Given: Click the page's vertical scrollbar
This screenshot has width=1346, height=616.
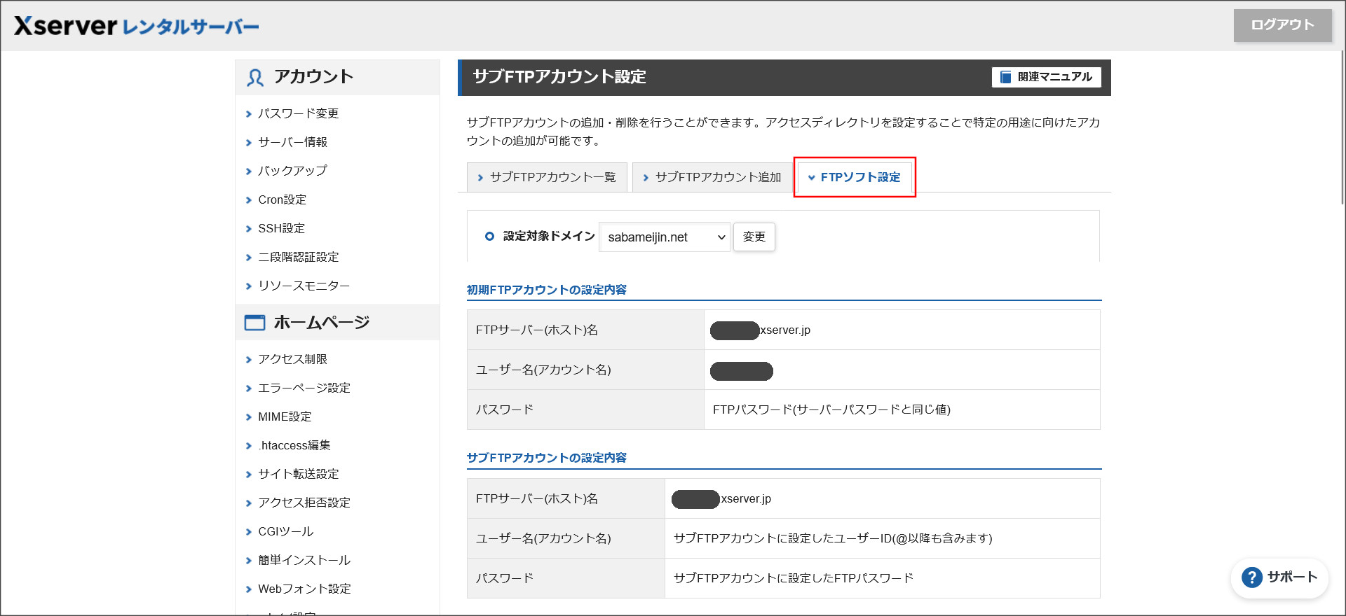Looking at the screenshot, I should click(x=1341, y=126).
